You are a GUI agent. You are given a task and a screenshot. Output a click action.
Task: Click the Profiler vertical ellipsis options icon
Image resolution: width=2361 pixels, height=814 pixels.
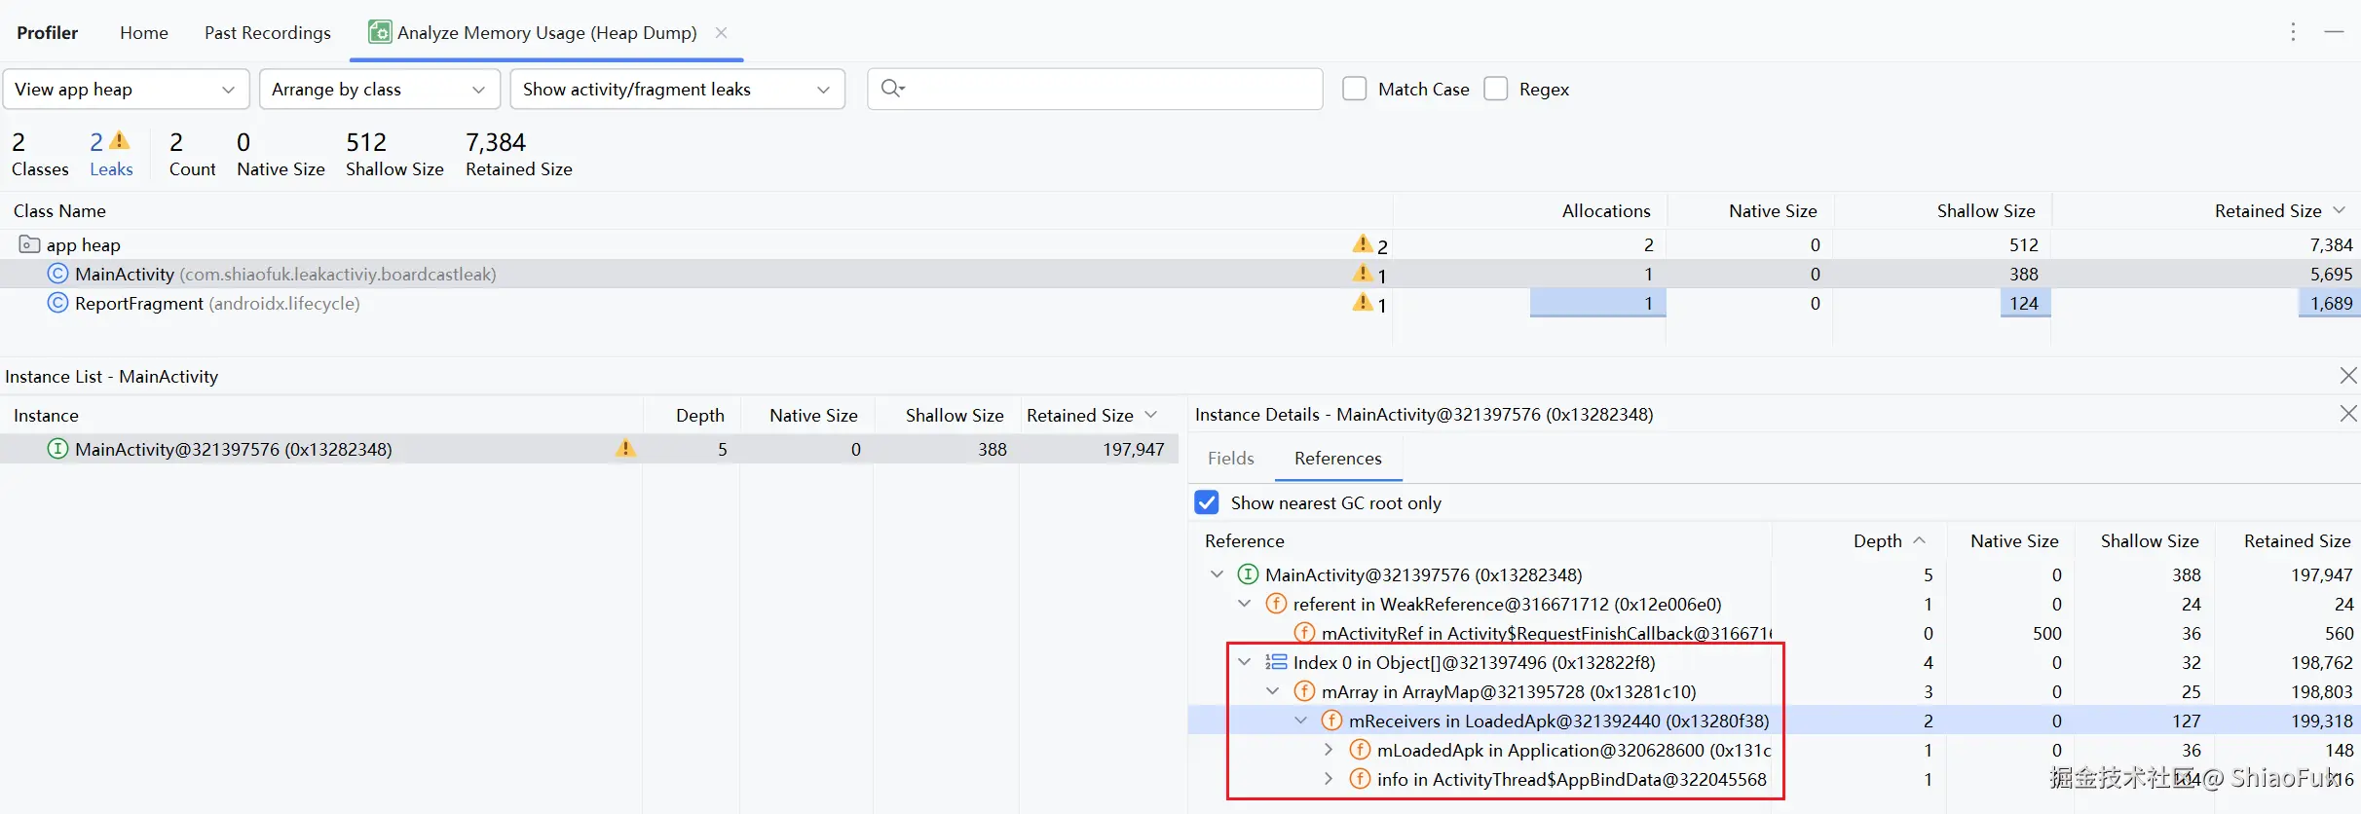(x=2293, y=32)
